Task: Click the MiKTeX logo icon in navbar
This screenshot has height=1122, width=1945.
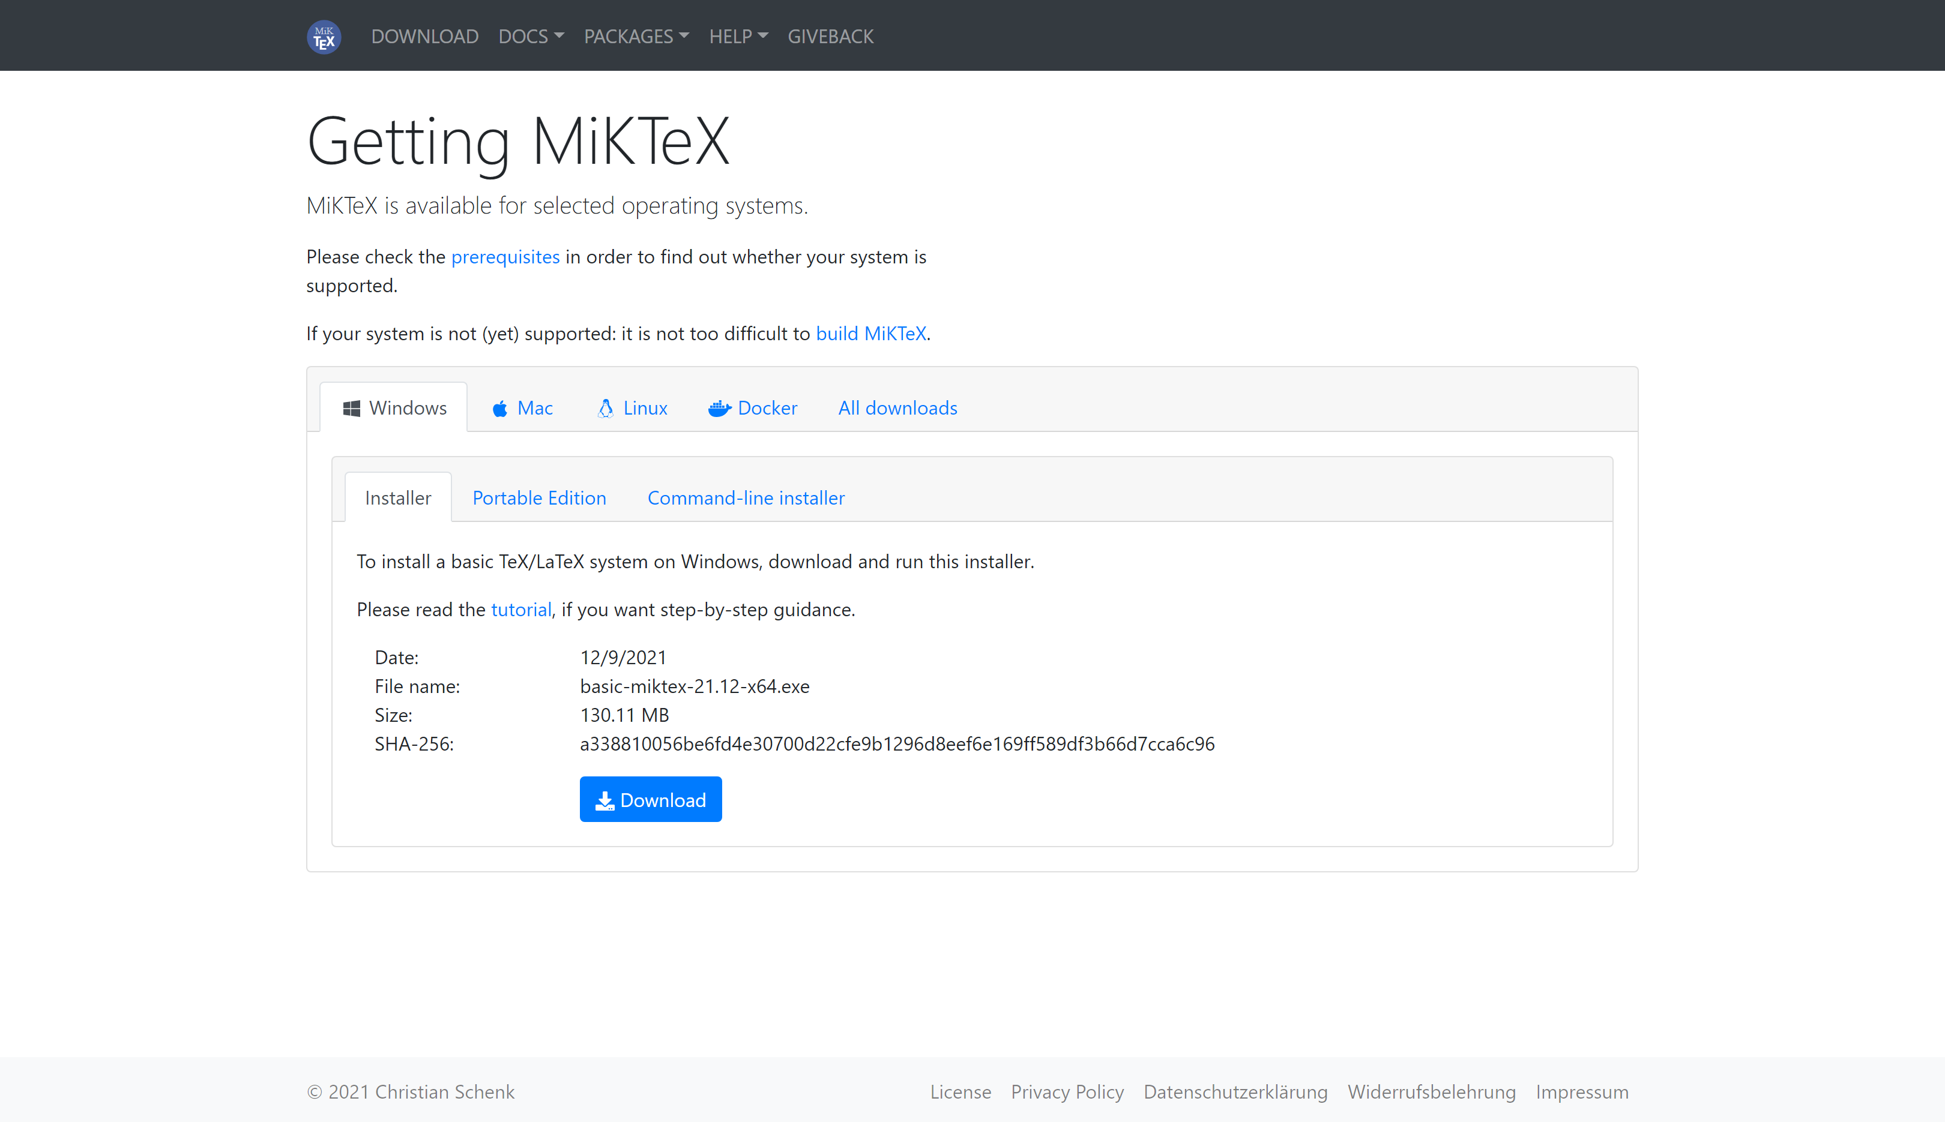Action: (x=325, y=35)
